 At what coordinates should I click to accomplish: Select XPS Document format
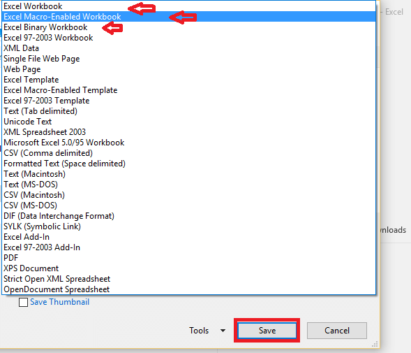pos(188,268)
